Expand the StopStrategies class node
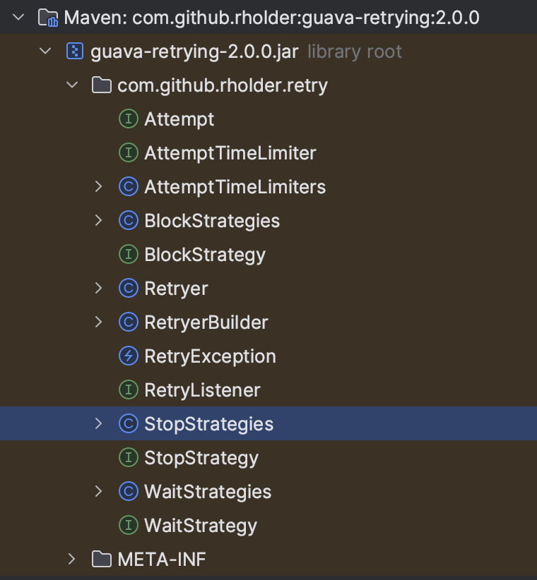 [x=99, y=424]
